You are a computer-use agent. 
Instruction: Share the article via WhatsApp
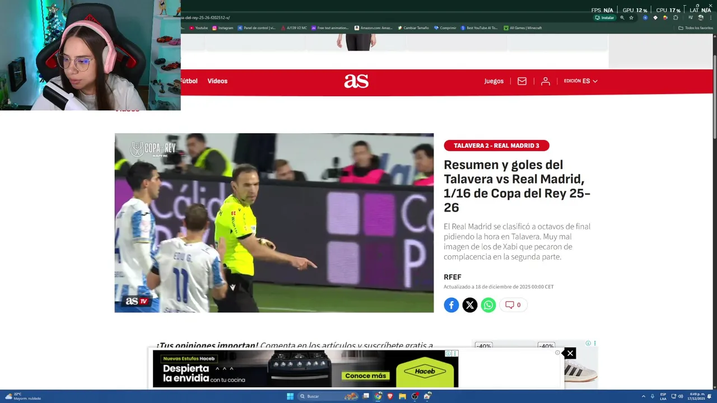pyautogui.click(x=488, y=305)
